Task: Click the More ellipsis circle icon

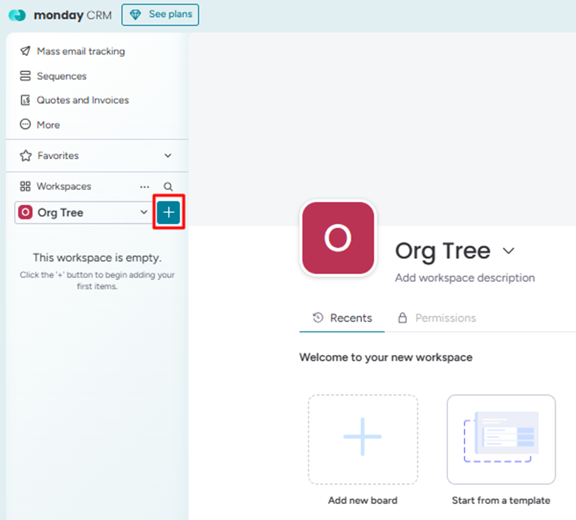Action: [x=25, y=124]
